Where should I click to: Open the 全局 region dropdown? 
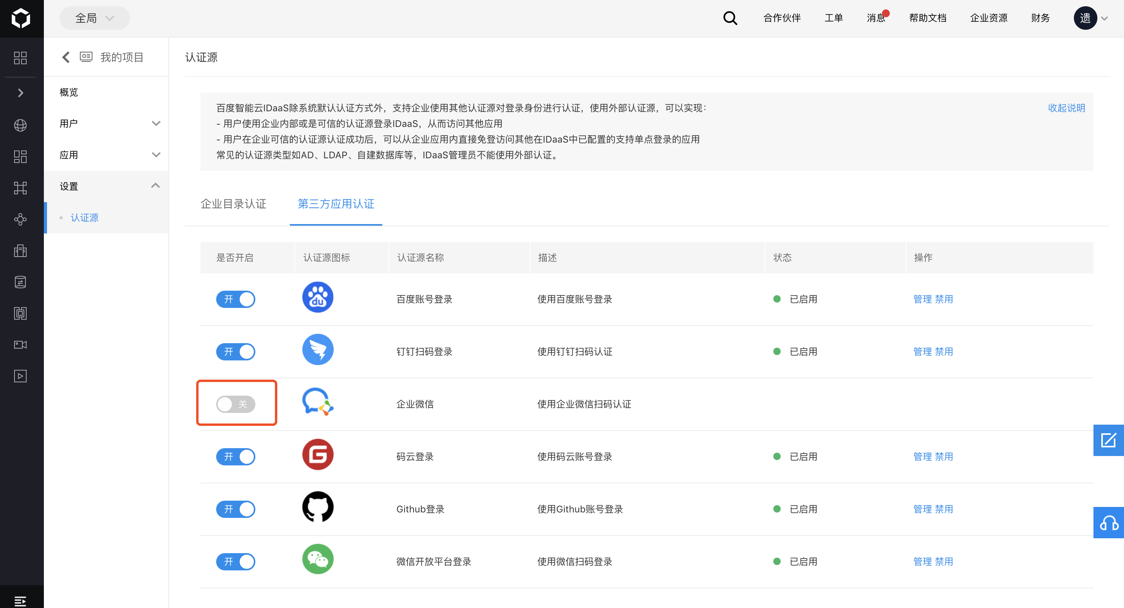[x=94, y=18]
